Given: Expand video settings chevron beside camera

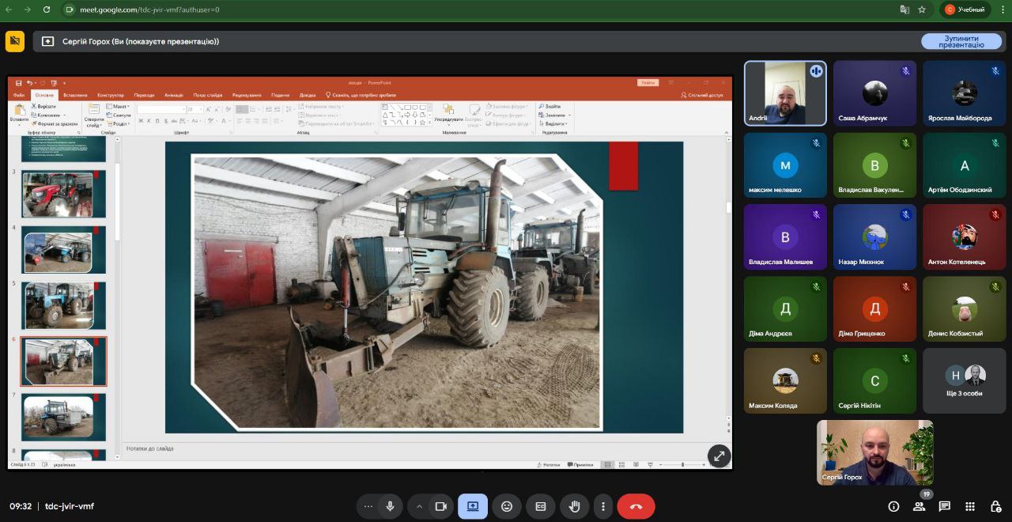Looking at the screenshot, I should 419,506.
